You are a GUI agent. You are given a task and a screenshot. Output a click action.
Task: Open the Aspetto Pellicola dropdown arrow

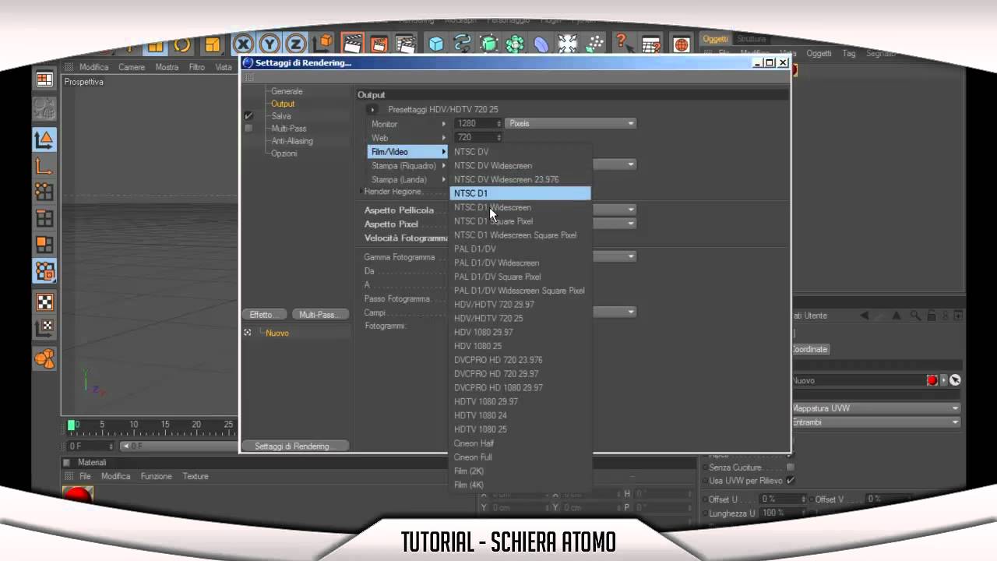(x=631, y=210)
